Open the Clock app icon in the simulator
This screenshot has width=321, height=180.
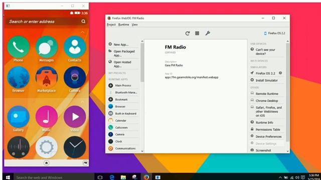pyautogui.click(x=75, y=147)
